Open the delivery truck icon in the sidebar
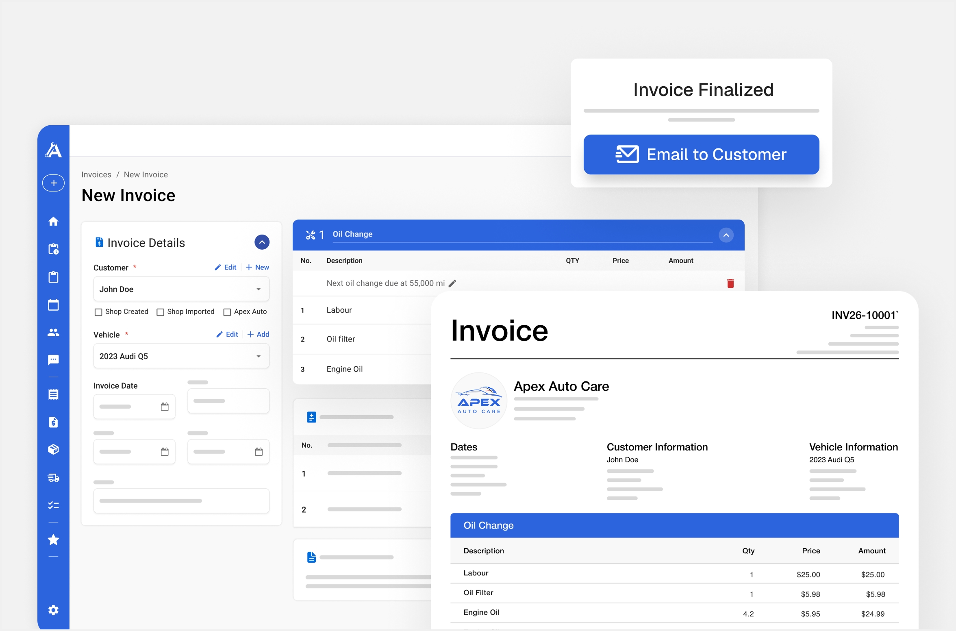This screenshot has width=956, height=631. 53,477
